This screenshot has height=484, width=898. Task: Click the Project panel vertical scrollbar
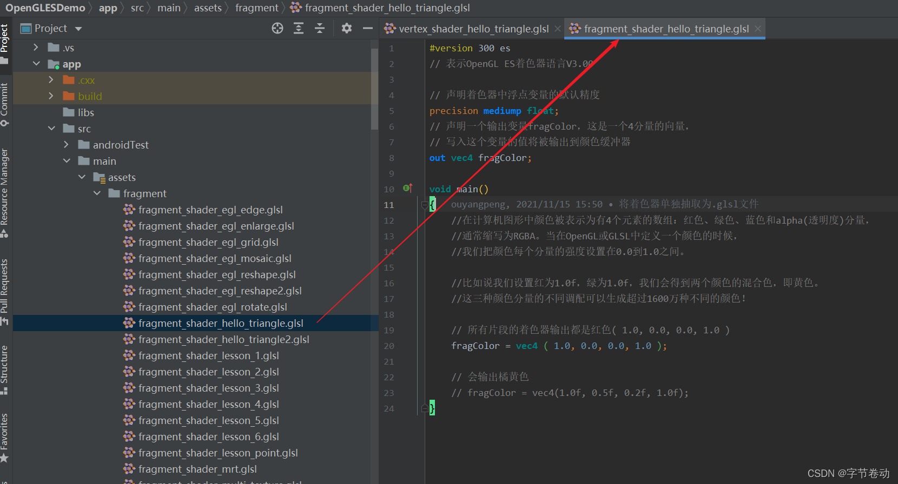[x=374, y=89]
